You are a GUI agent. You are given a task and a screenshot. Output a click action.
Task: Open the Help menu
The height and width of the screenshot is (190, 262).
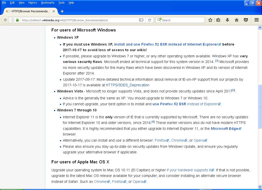[x=71, y=3]
